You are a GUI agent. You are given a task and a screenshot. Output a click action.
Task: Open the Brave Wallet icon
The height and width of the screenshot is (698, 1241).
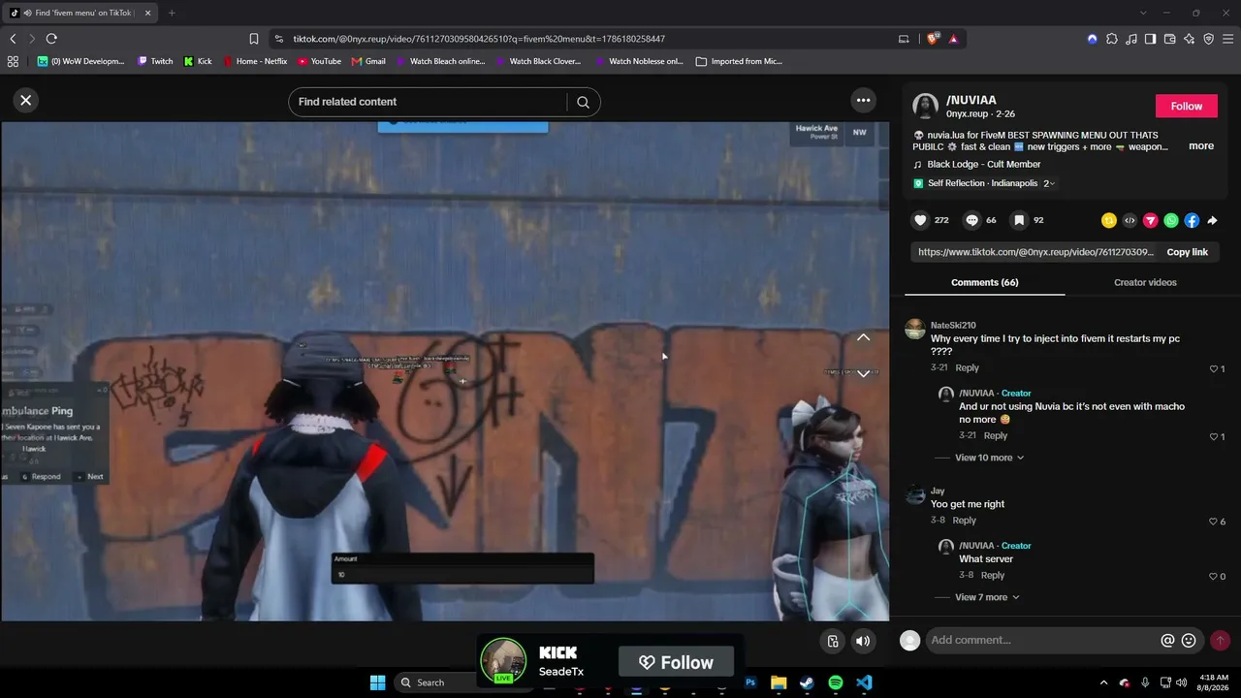[1169, 39]
